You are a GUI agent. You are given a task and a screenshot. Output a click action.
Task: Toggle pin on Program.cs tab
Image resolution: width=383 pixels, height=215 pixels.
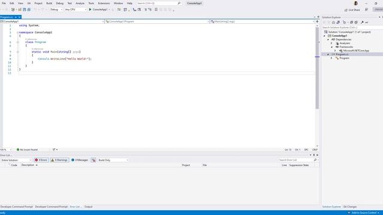pyautogui.click(x=16, y=17)
